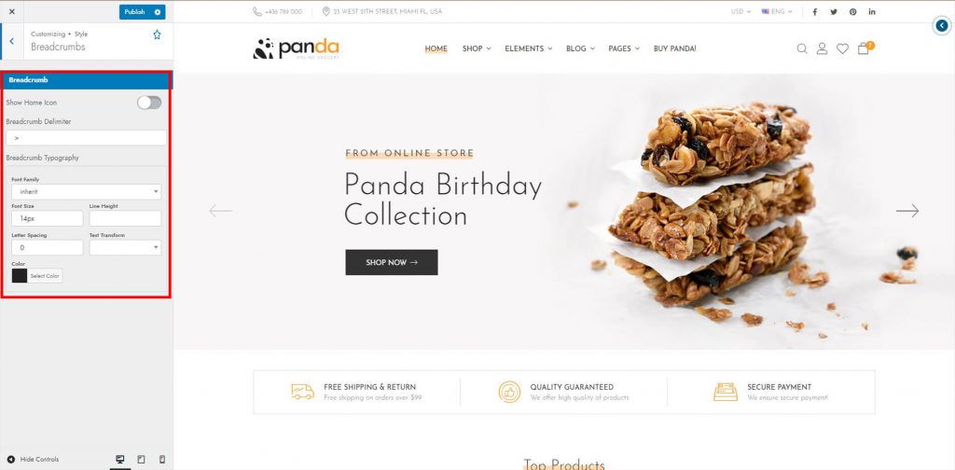This screenshot has width=955, height=470.
Task: Open the ELEMENTS menu item
Action: click(x=528, y=48)
